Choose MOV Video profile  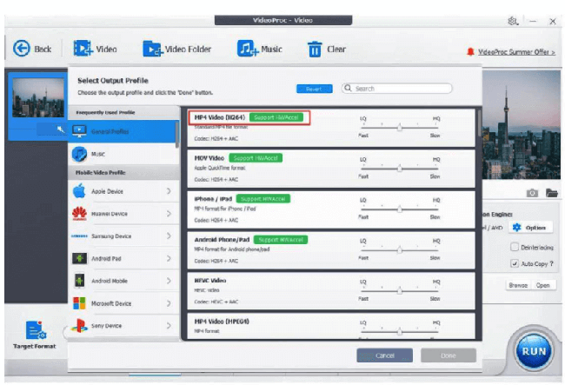click(x=331, y=169)
